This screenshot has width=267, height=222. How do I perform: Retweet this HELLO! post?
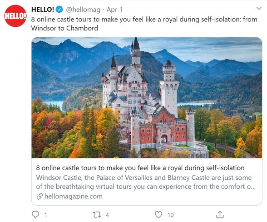97,215
